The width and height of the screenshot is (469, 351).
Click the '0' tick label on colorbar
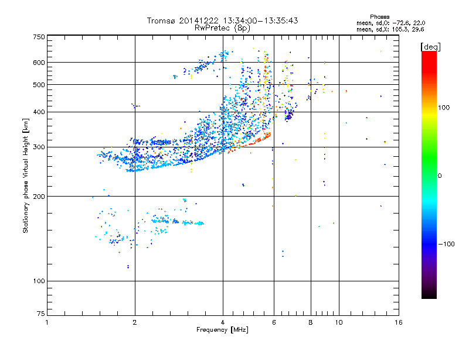coord(440,176)
